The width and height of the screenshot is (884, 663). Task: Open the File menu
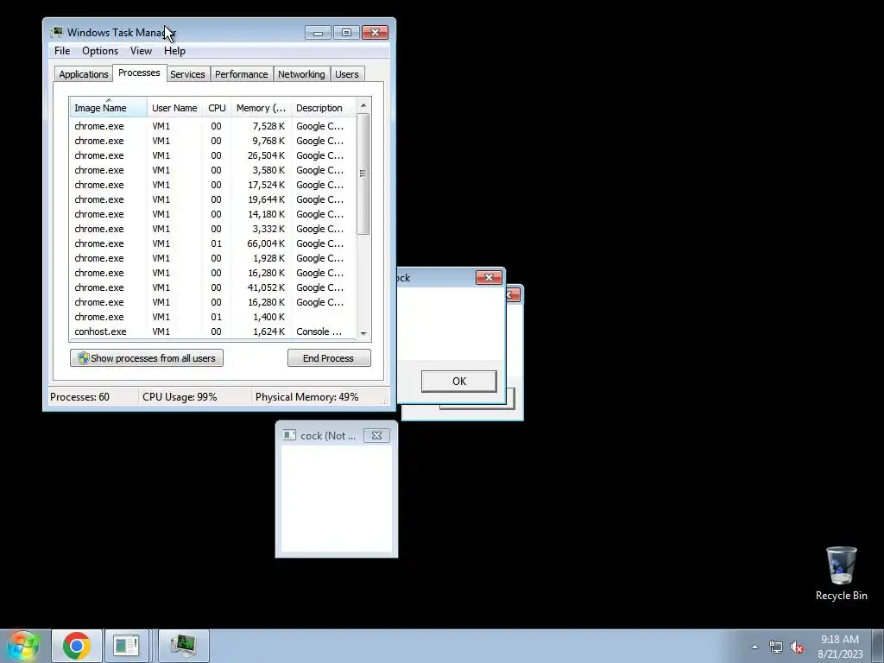[62, 51]
